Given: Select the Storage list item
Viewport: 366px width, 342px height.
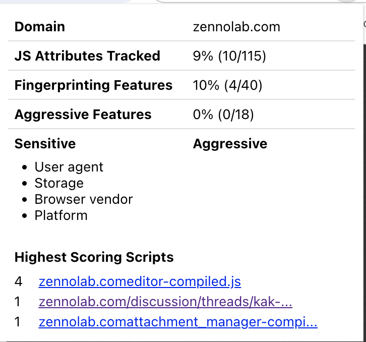Looking at the screenshot, I should 59,183.
